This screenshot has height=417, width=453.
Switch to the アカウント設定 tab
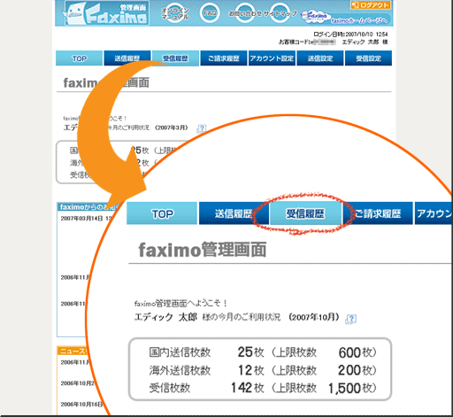(272, 58)
